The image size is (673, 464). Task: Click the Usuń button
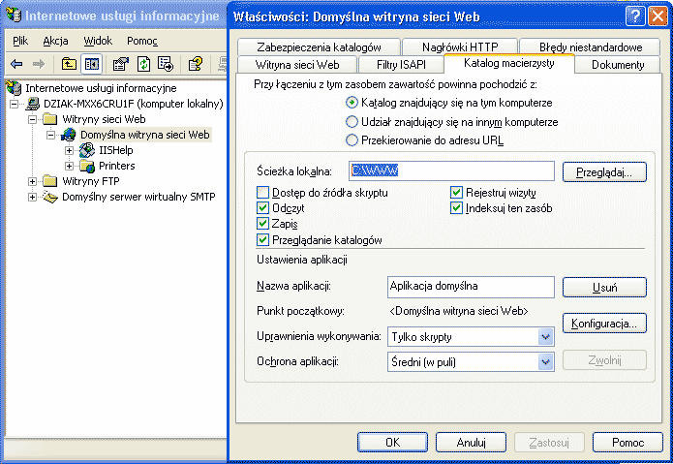pos(604,287)
